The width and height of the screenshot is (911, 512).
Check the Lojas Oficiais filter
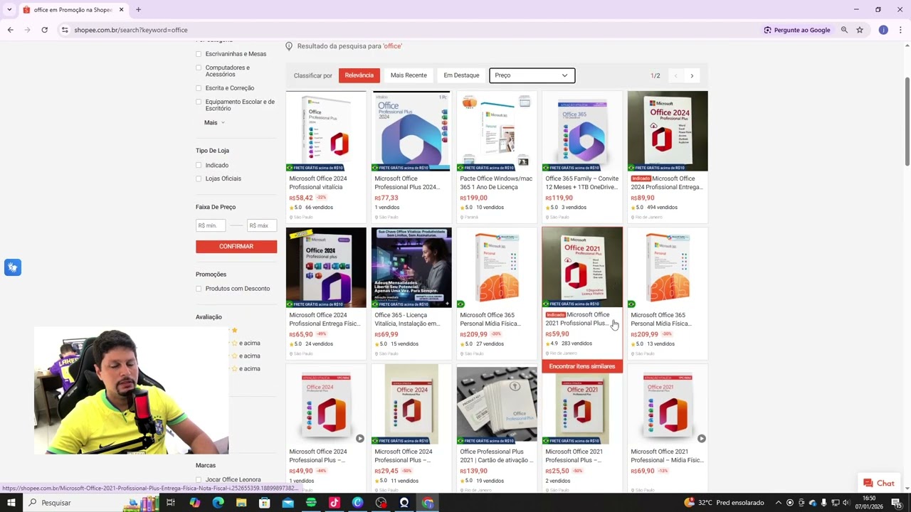click(x=199, y=178)
